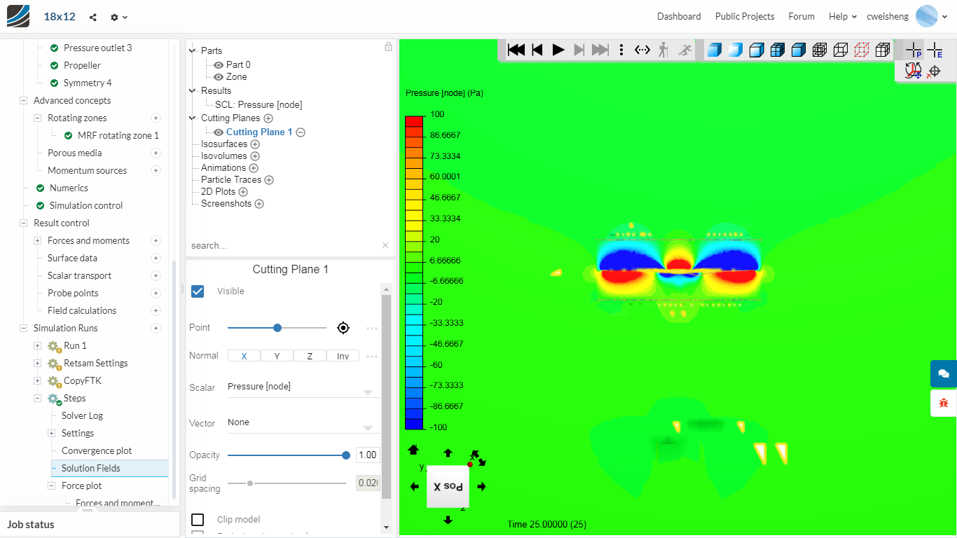957x538 pixels.
Task: Click the red bug report button
Action: pos(944,403)
